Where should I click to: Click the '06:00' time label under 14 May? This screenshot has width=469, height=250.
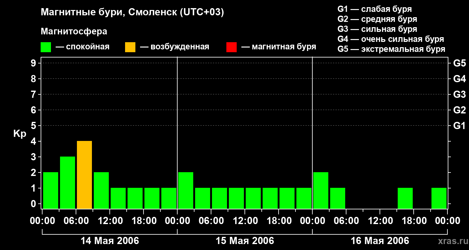76,221
